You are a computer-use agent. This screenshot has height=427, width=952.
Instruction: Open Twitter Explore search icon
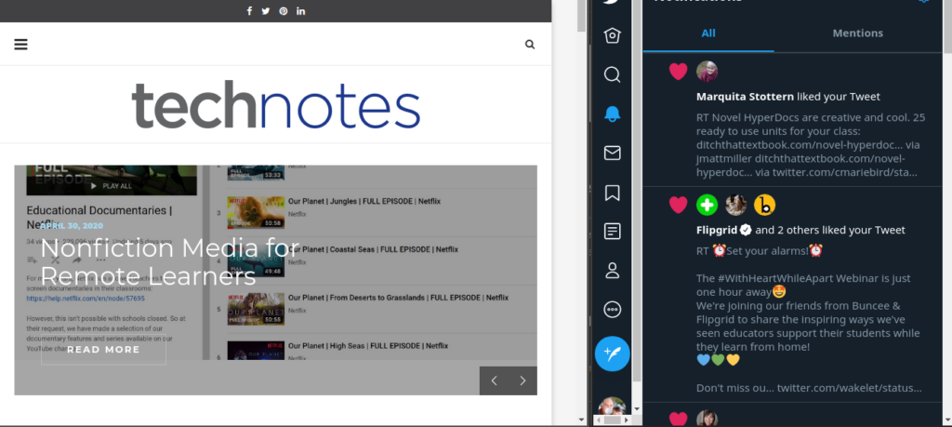pos(612,74)
